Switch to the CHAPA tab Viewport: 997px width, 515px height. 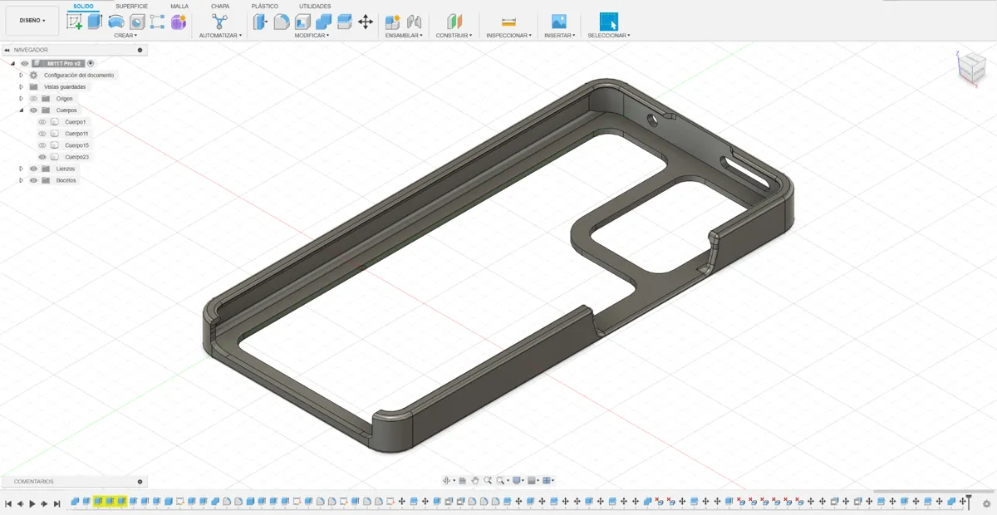click(220, 6)
